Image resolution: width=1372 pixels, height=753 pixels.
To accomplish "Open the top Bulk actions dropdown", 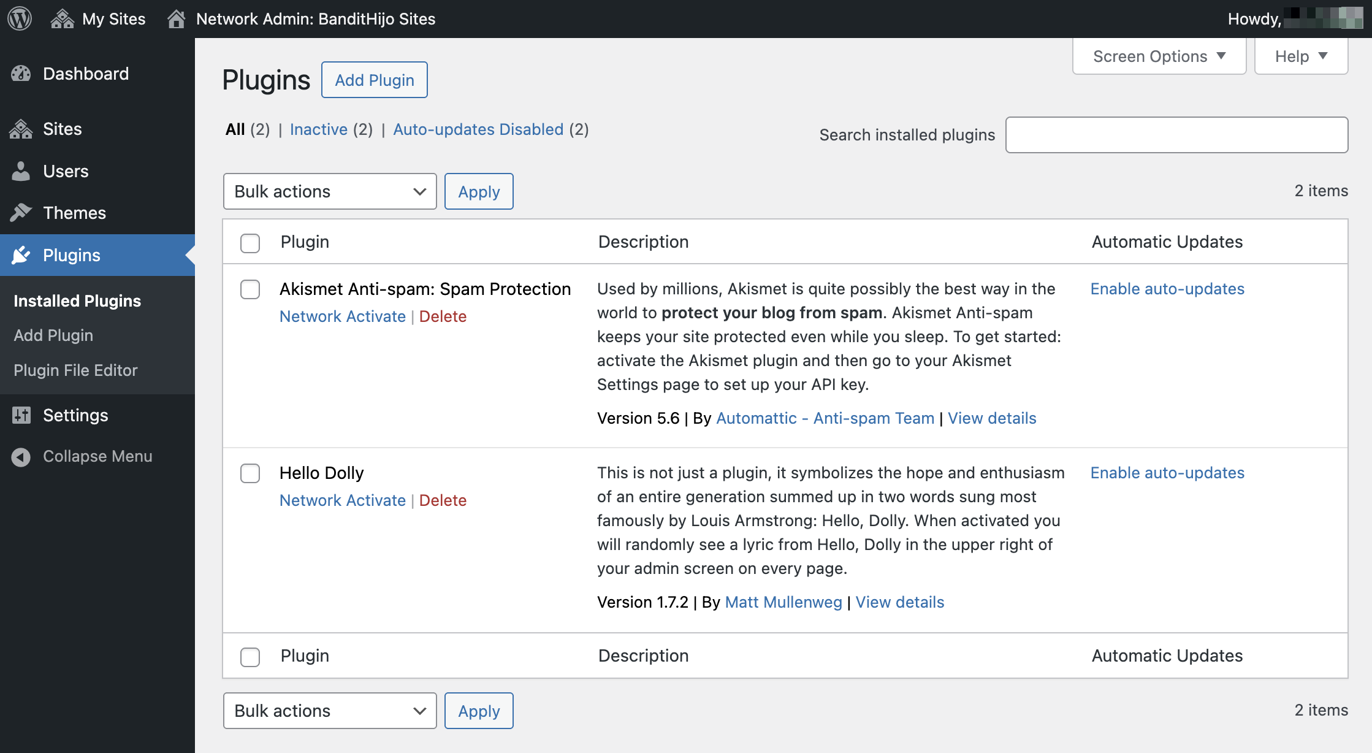I will point(330,191).
